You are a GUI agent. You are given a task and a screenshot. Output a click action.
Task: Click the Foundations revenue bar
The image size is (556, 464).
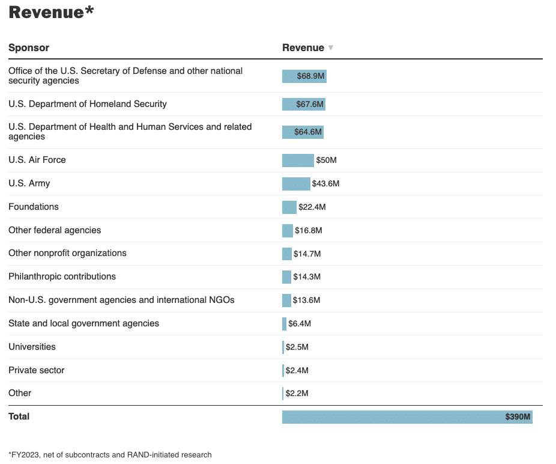click(289, 207)
